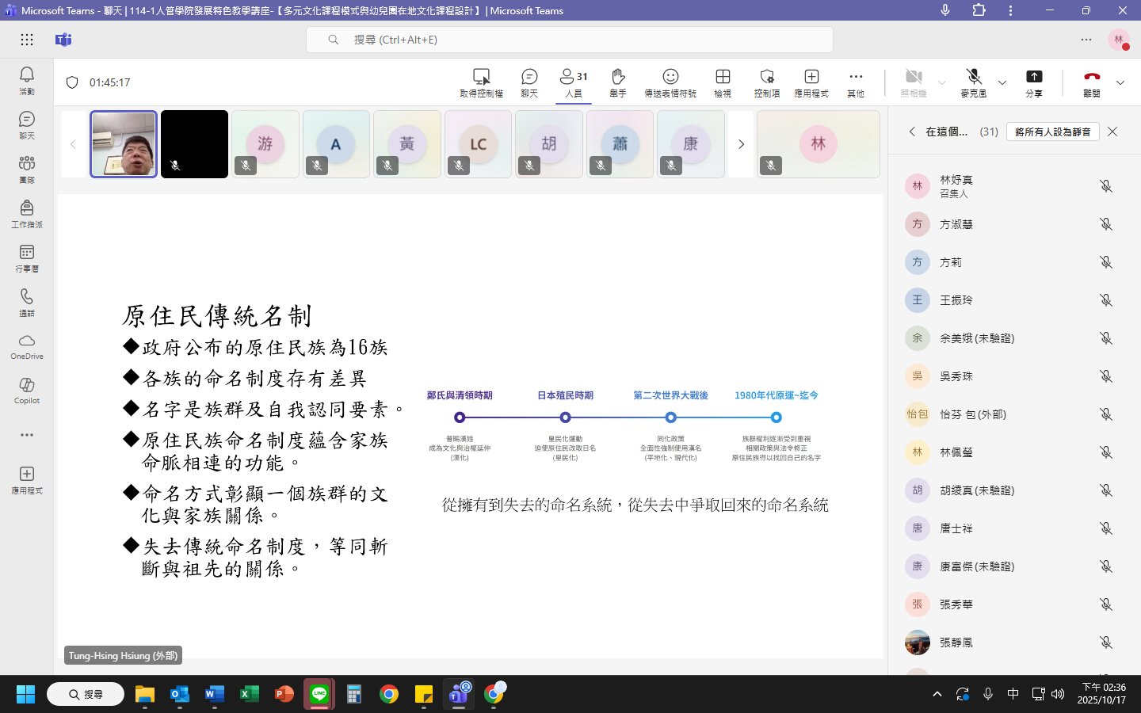Screen dimensions: 1141x713
Task: Expand the microphone options dropdown arrow
Action: tap(1002, 82)
